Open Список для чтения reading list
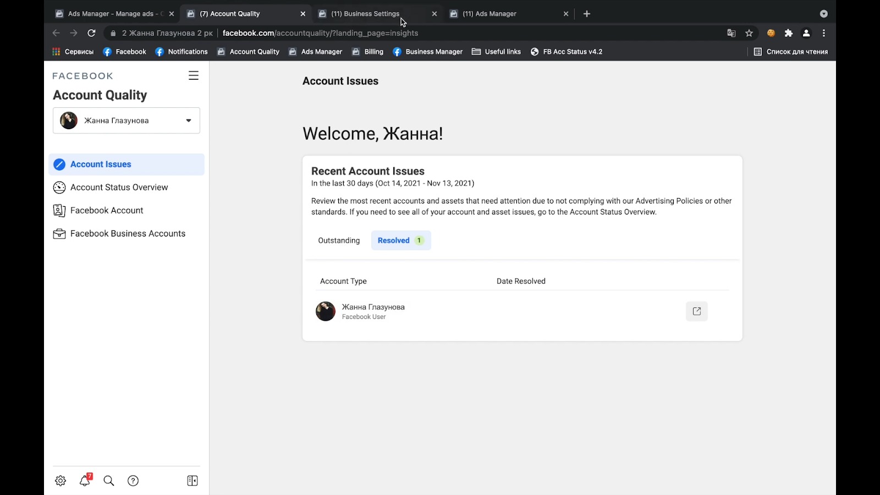 tap(791, 52)
